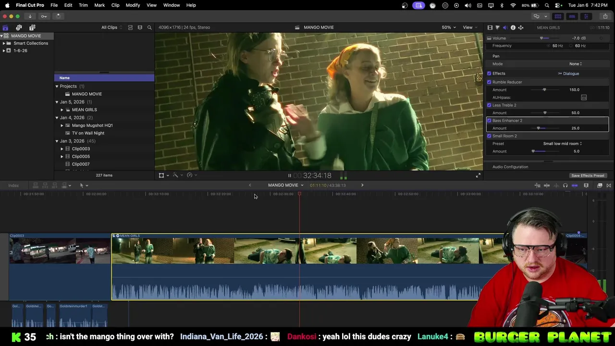The image size is (615, 346).
Task: Open the Share inspector icon
Action: point(520,28)
